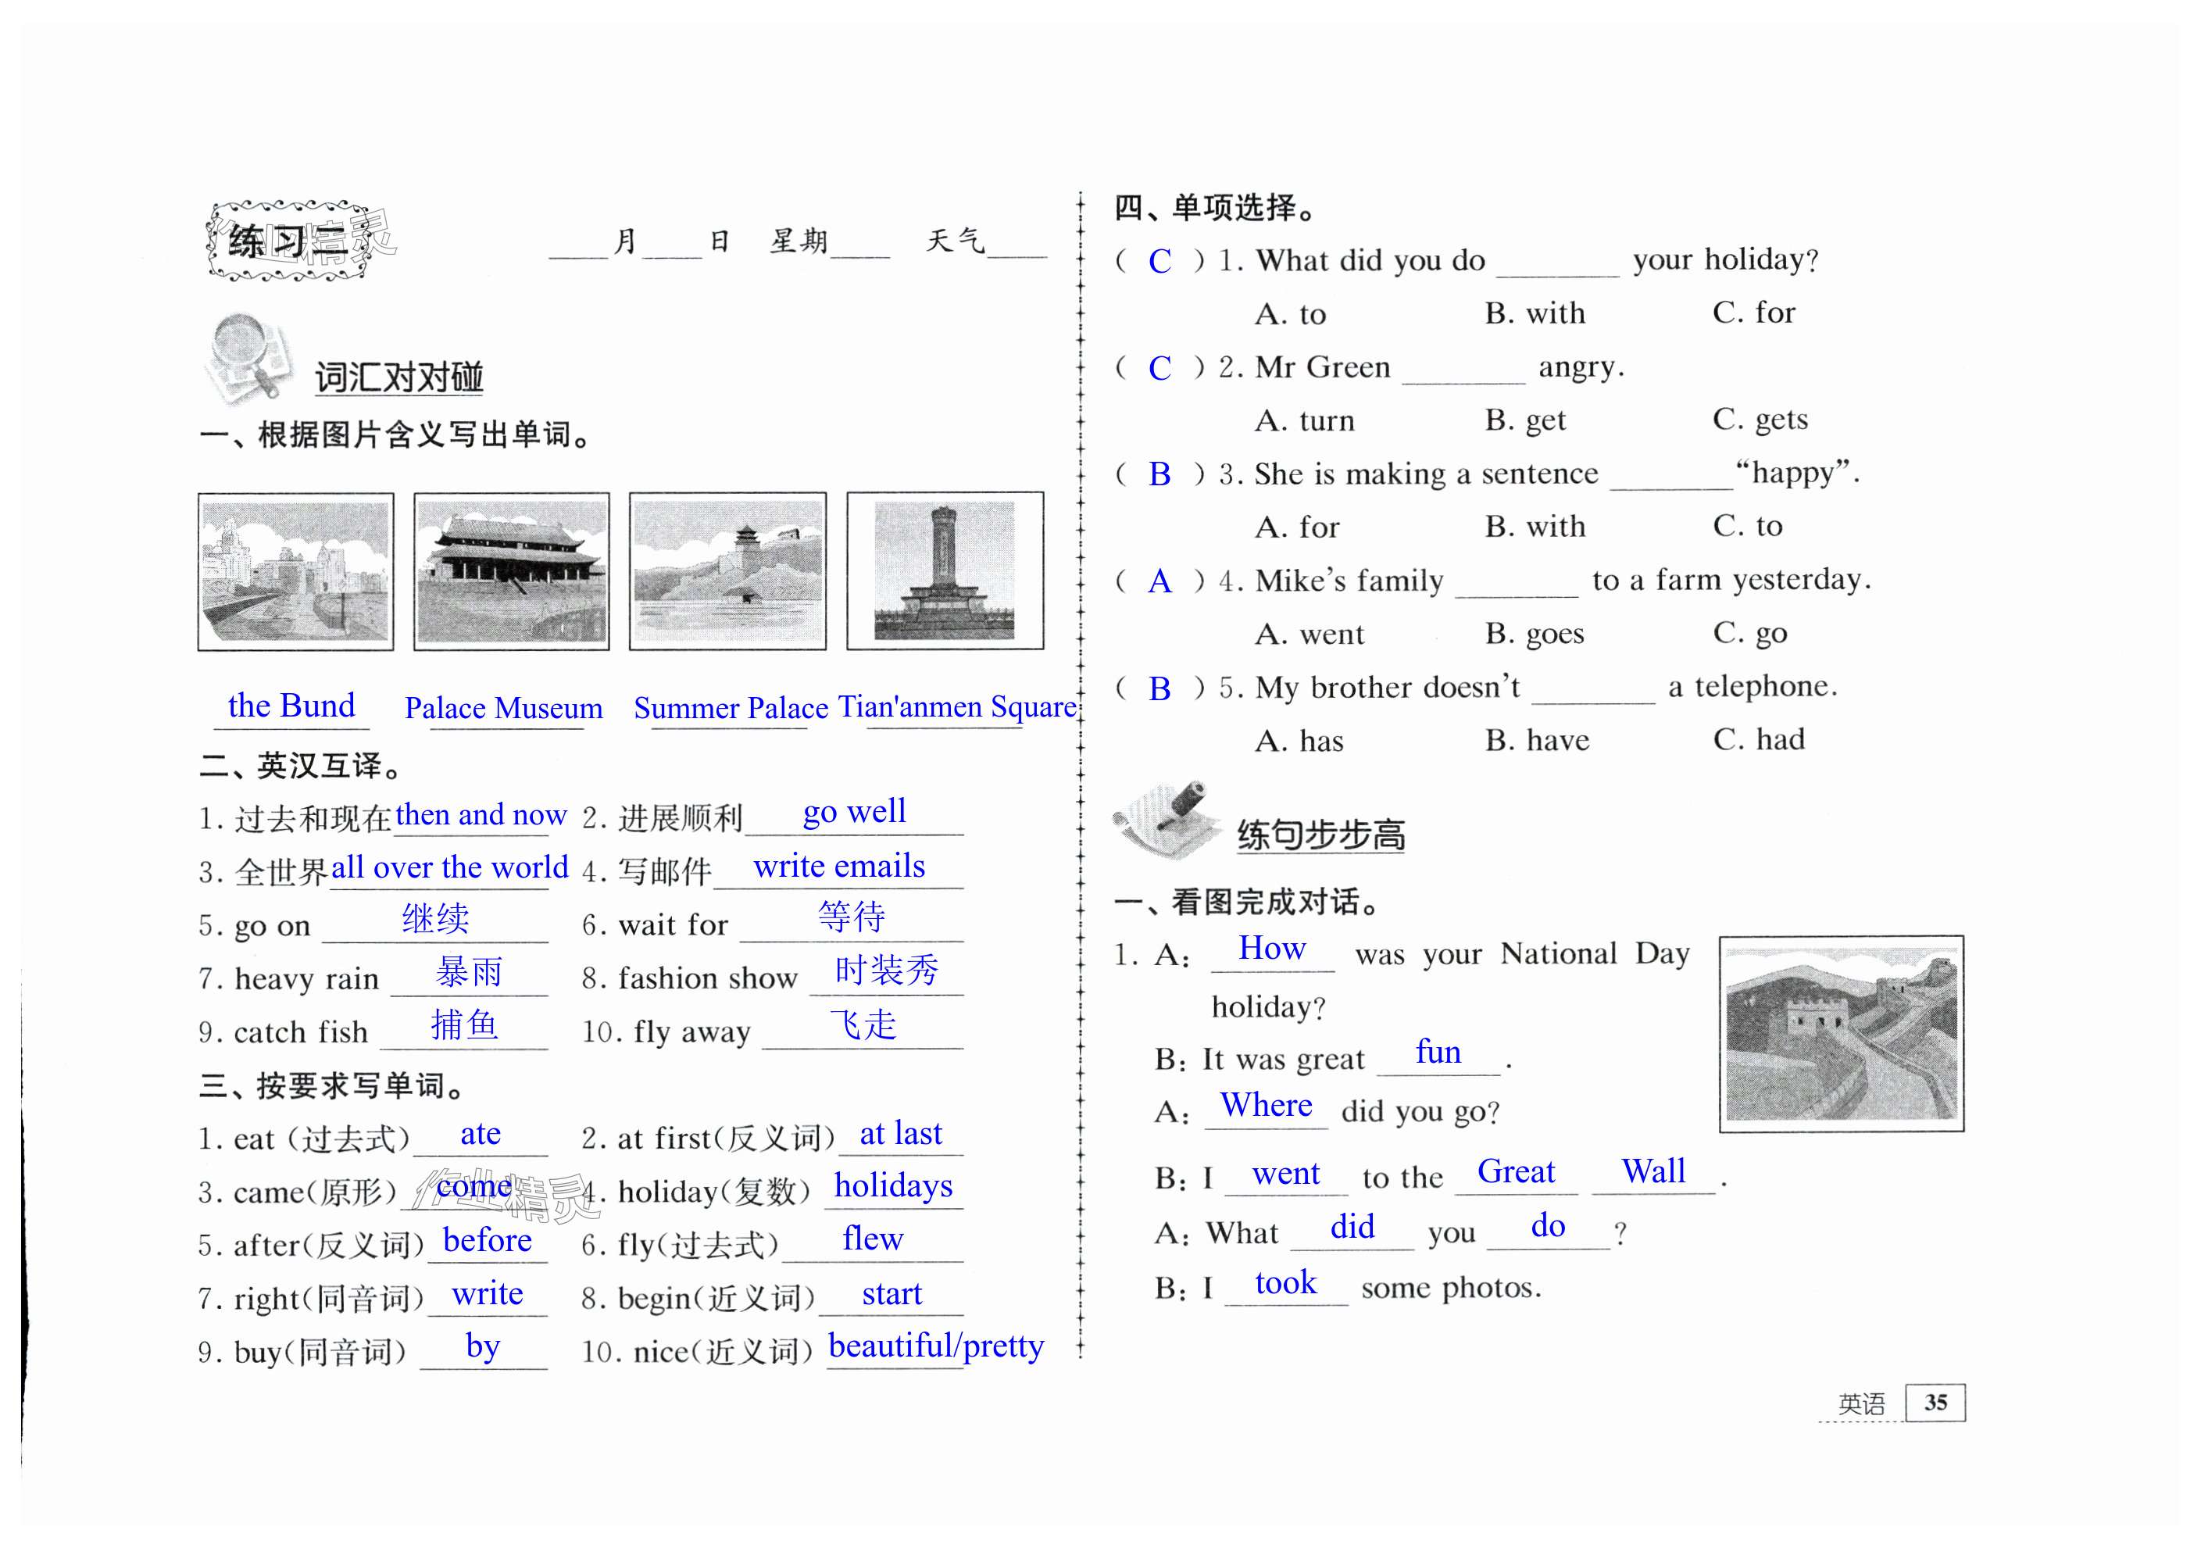Image resolution: width=2201 pixels, height=1548 pixels.
Task: Select the Tian'anmen Square monument picture
Action: tap(945, 571)
